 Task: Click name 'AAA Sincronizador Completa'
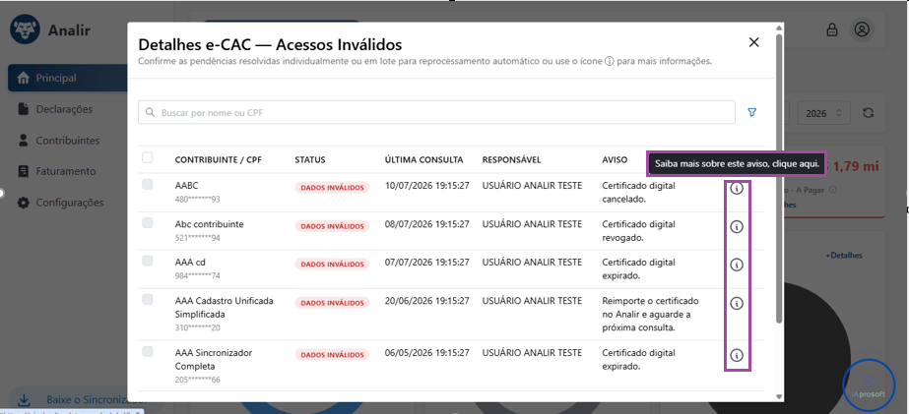[x=214, y=360]
